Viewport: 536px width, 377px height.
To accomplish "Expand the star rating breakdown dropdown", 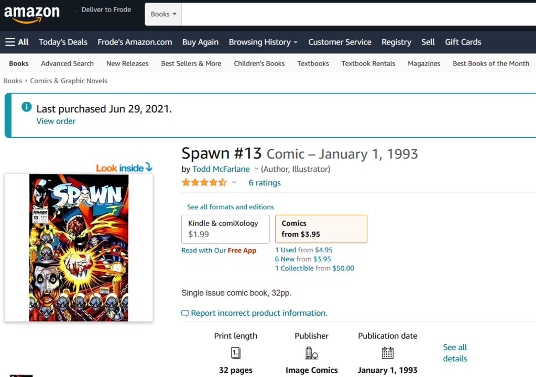I will point(234,182).
